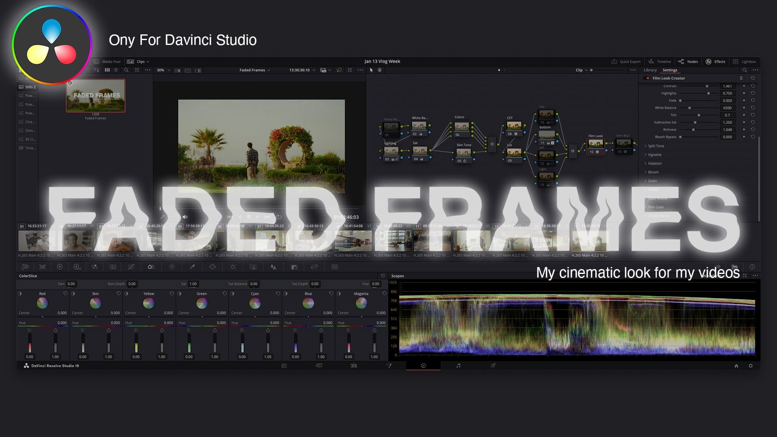Toggle the Effects panel button
Image resolution: width=777 pixels, height=437 pixels.
point(715,62)
